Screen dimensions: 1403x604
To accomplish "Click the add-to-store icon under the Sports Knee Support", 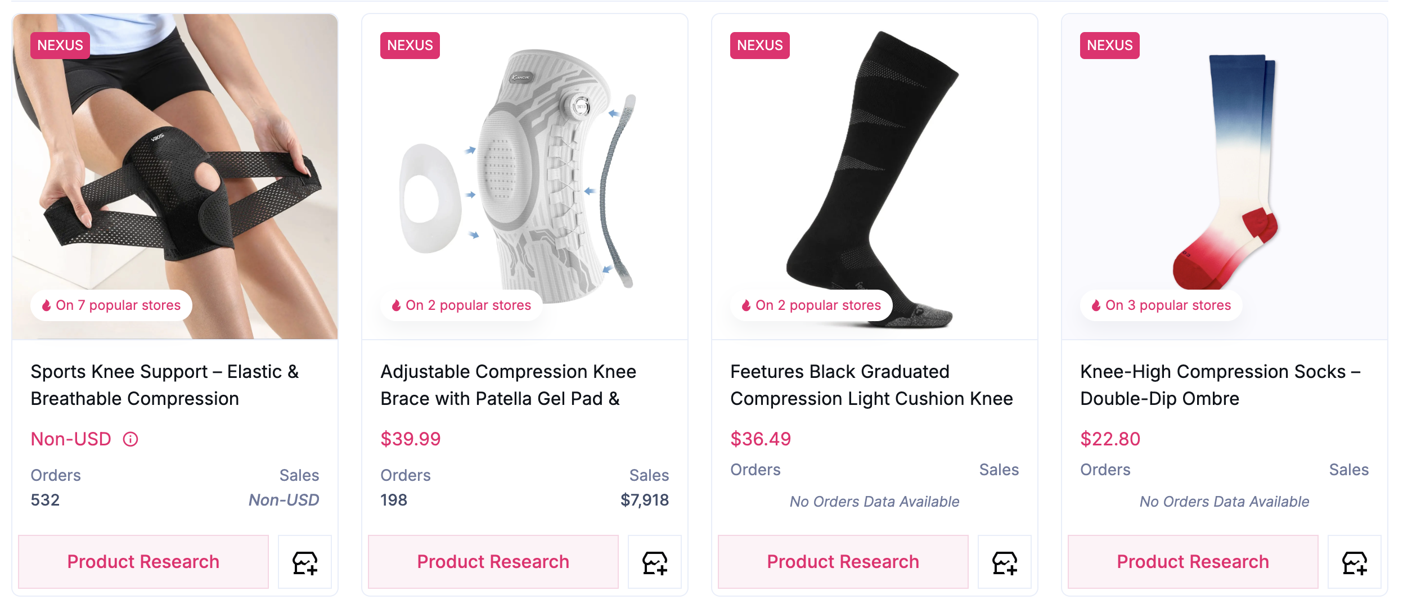I will (x=304, y=561).
